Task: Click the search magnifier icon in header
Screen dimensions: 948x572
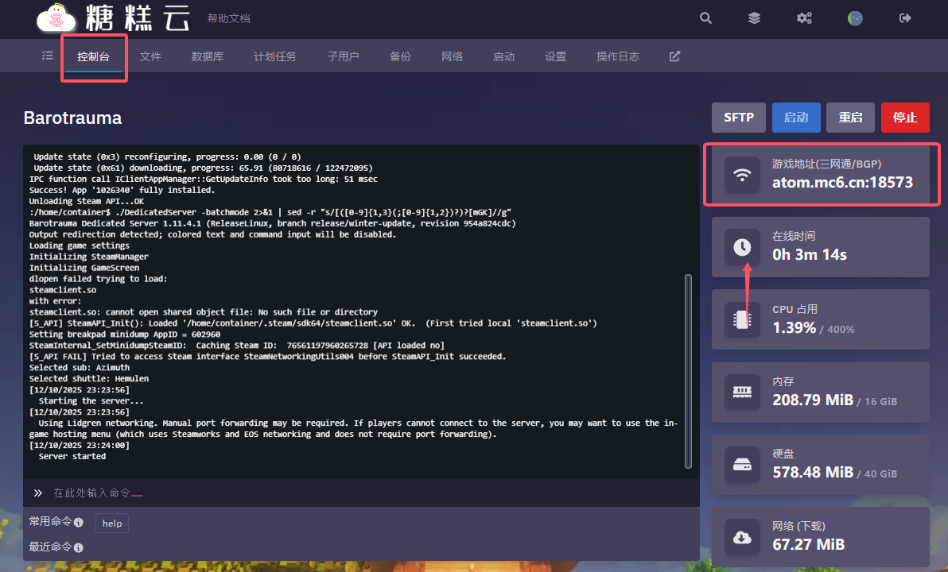Action: click(x=705, y=18)
